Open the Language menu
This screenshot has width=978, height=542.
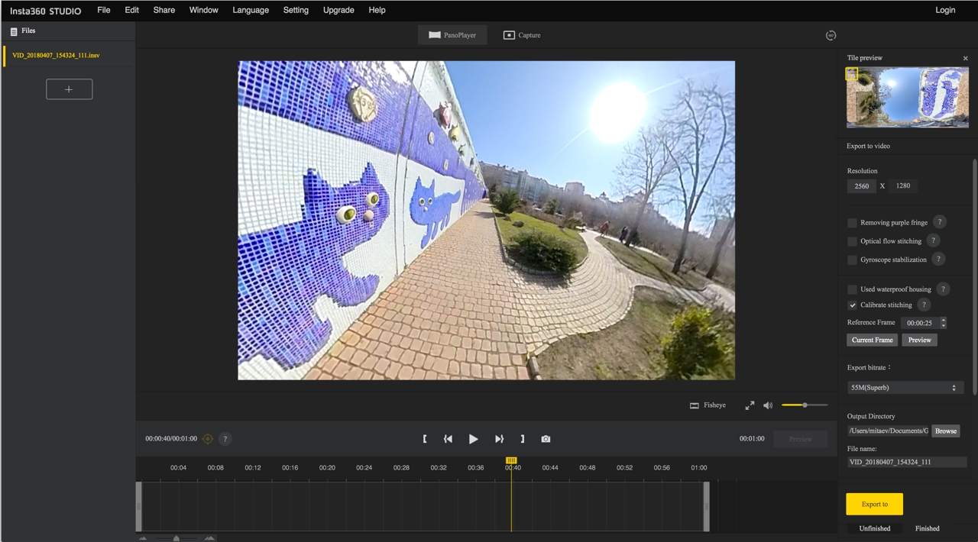coord(251,10)
